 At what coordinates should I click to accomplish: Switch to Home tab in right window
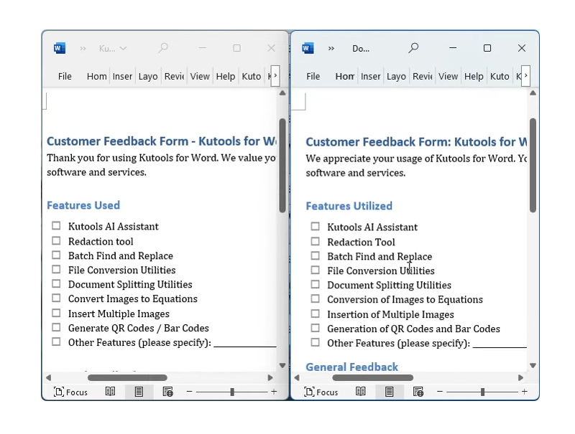coord(345,76)
